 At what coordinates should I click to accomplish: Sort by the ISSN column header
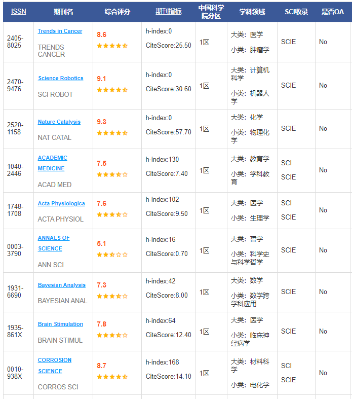coord(18,12)
